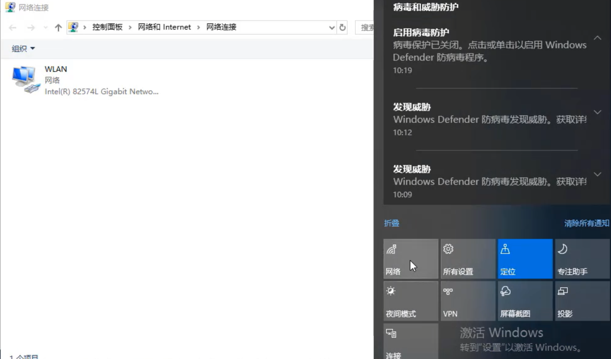Toggle the Location tile off

click(525, 259)
